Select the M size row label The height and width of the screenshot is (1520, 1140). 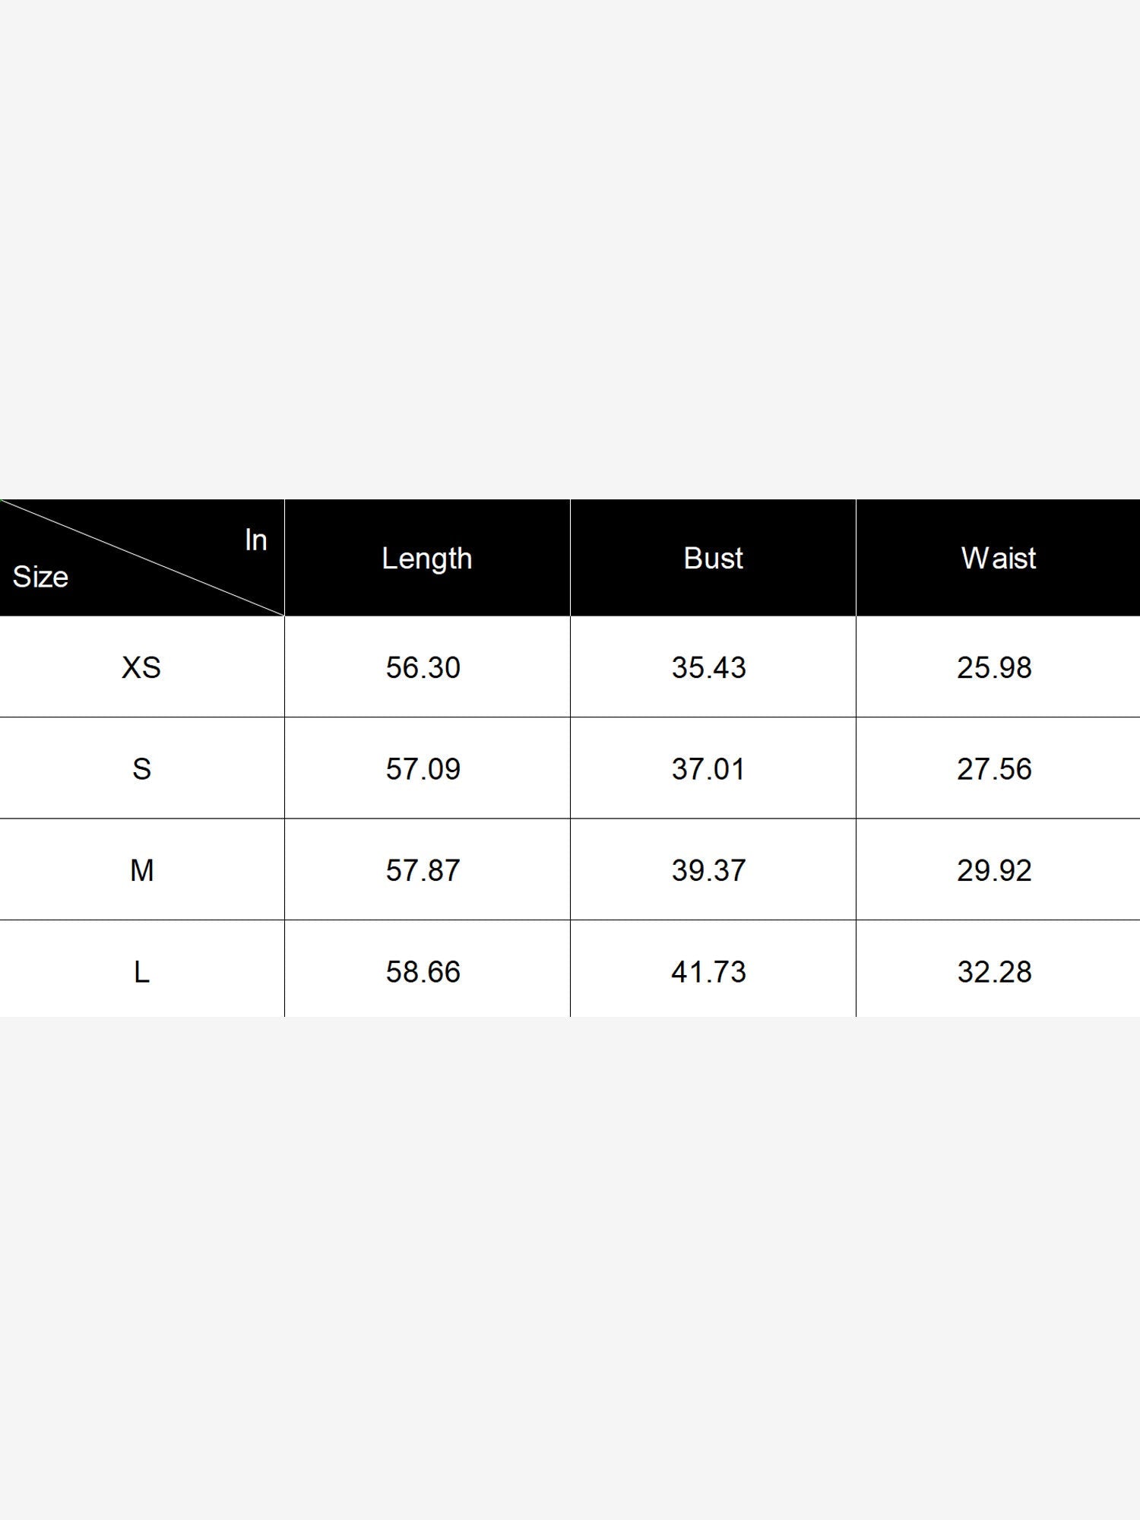pyautogui.click(x=141, y=870)
